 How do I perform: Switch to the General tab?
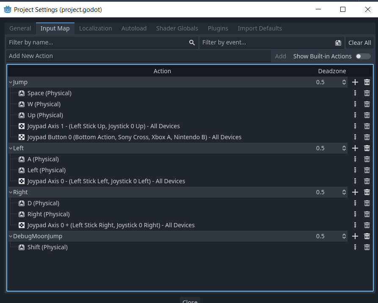(x=20, y=28)
